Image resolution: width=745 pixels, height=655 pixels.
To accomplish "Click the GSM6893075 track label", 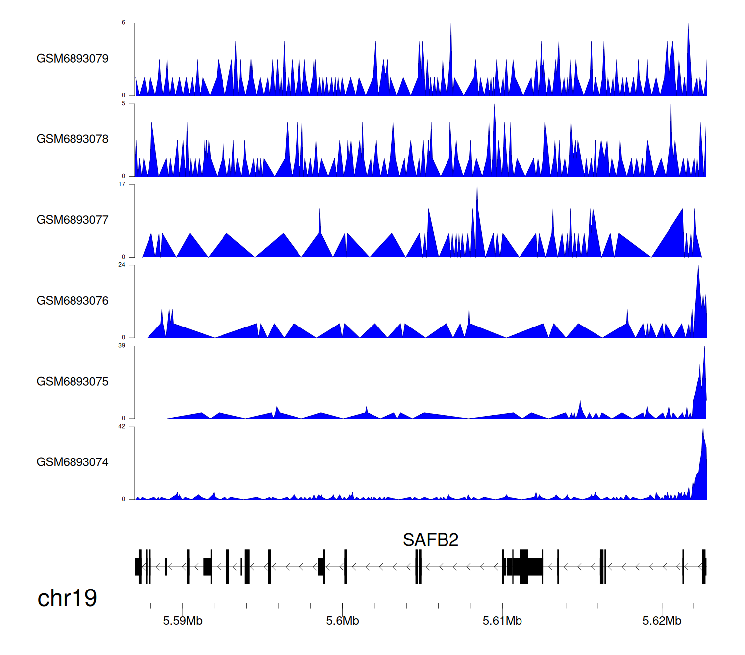I will click(73, 381).
